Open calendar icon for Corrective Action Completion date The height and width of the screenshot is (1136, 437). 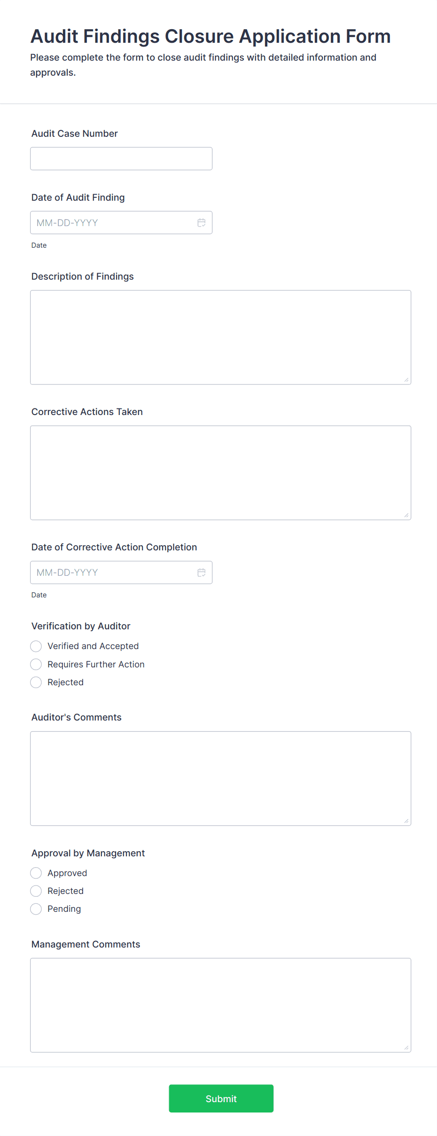pyautogui.click(x=202, y=572)
